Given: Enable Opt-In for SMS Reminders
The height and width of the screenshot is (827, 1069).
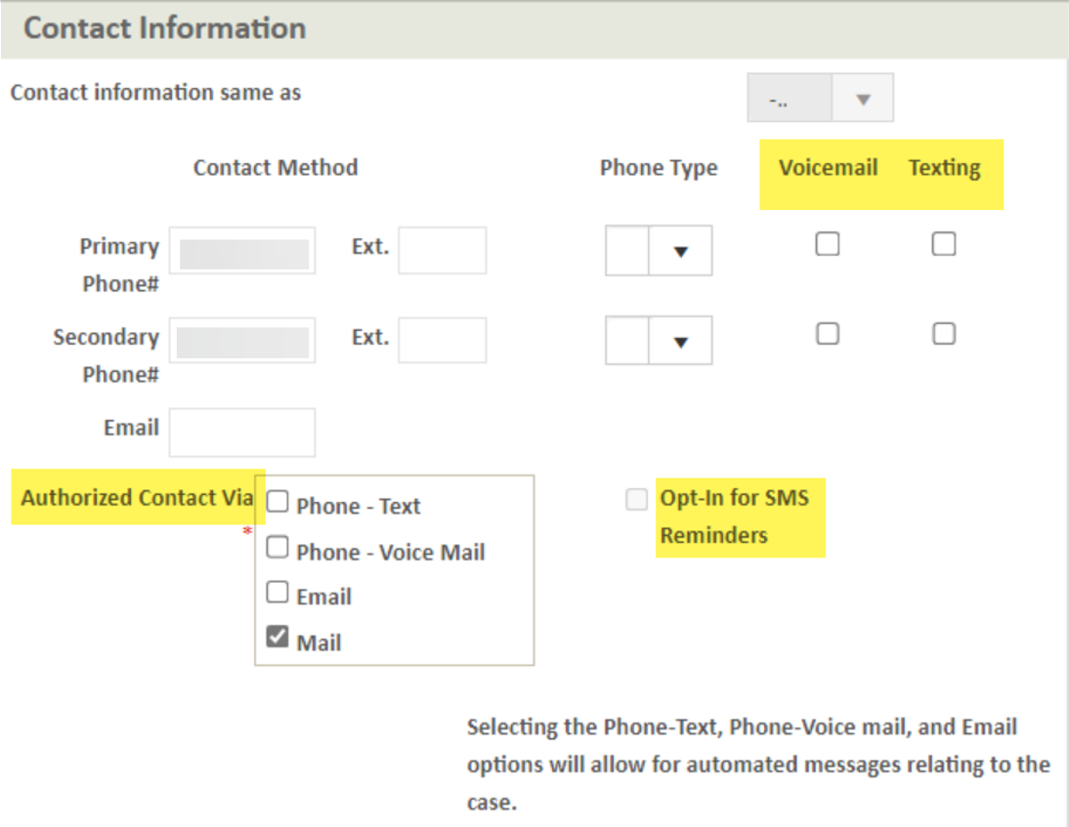Looking at the screenshot, I should click(636, 499).
